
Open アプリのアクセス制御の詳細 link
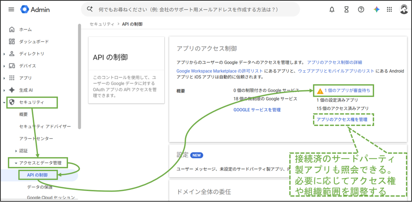334,62
